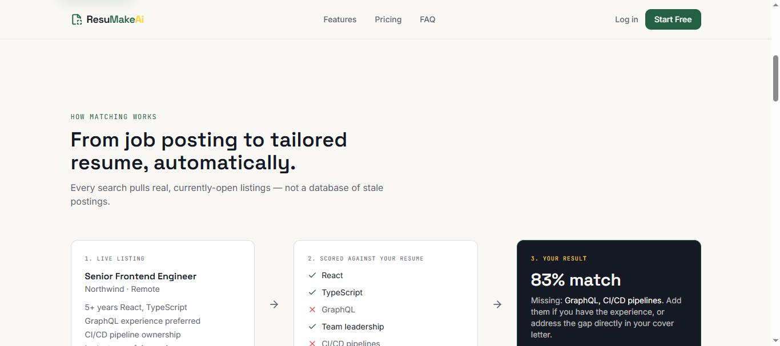This screenshot has height=346, width=780.
Task: Open the FAQ section link
Action: [428, 19]
